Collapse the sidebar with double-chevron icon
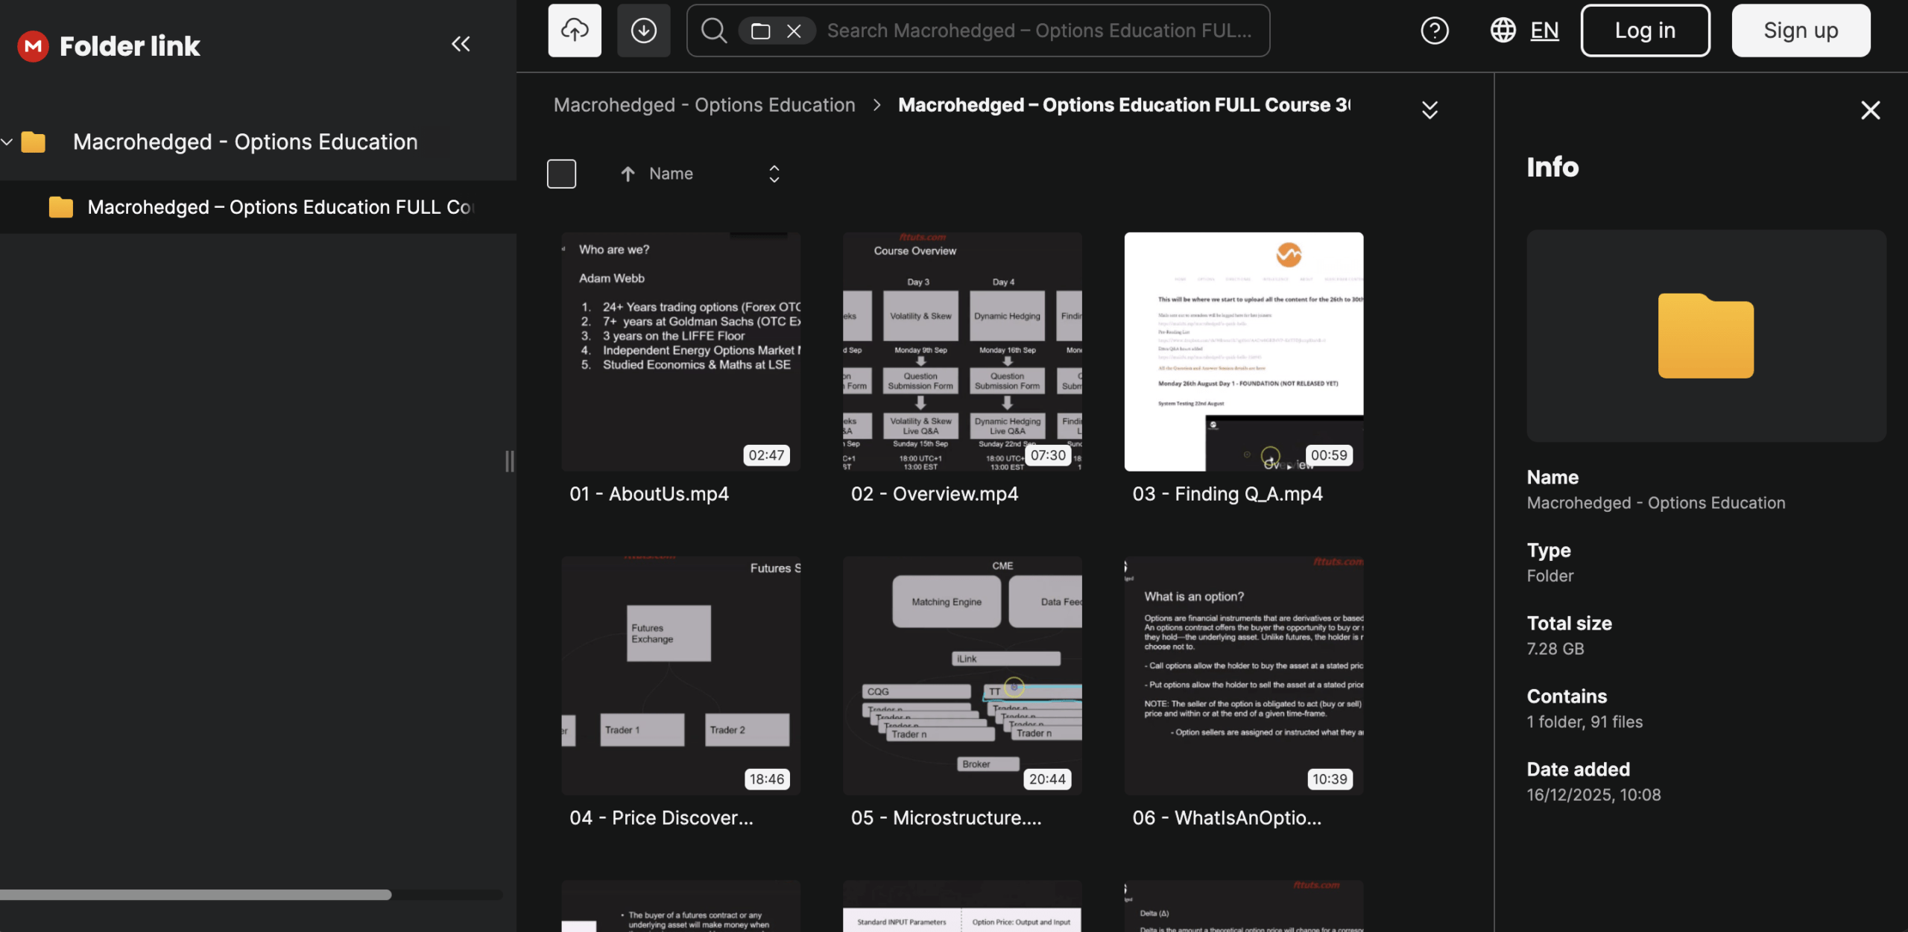This screenshot has width=1908, height=932. 461,44
